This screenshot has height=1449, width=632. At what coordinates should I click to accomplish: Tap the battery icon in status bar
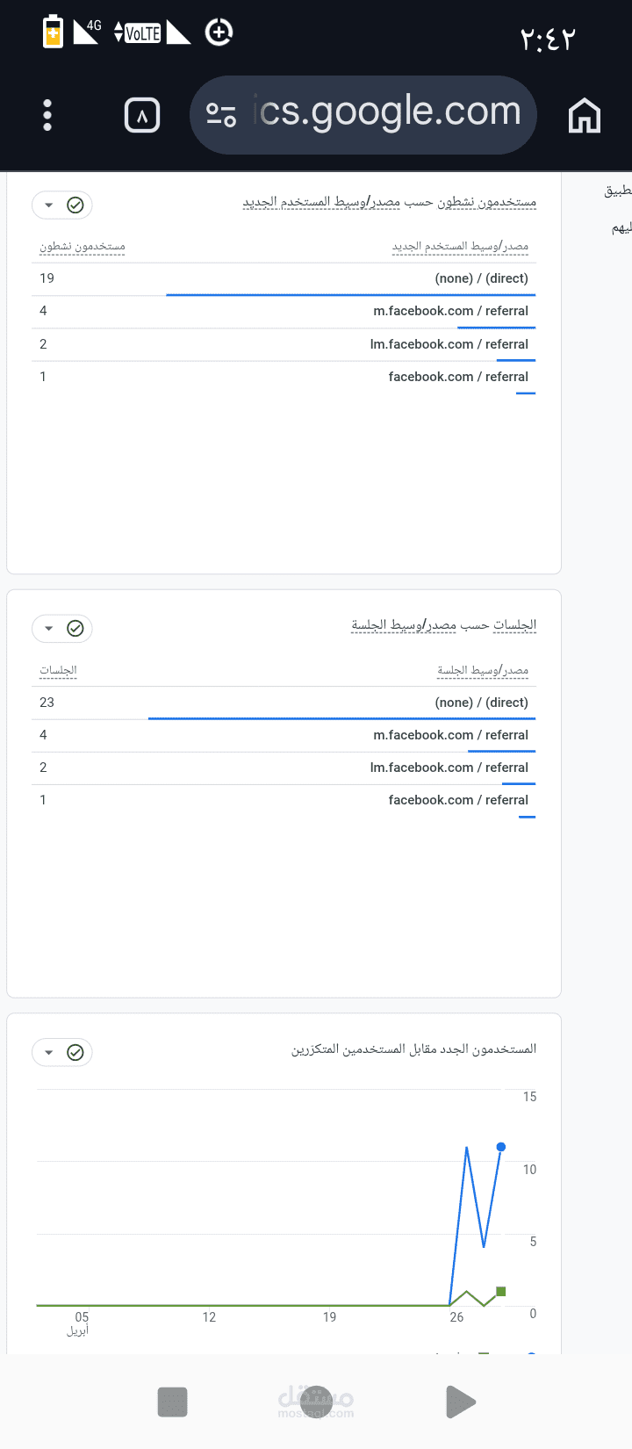(x=54, y=32)
